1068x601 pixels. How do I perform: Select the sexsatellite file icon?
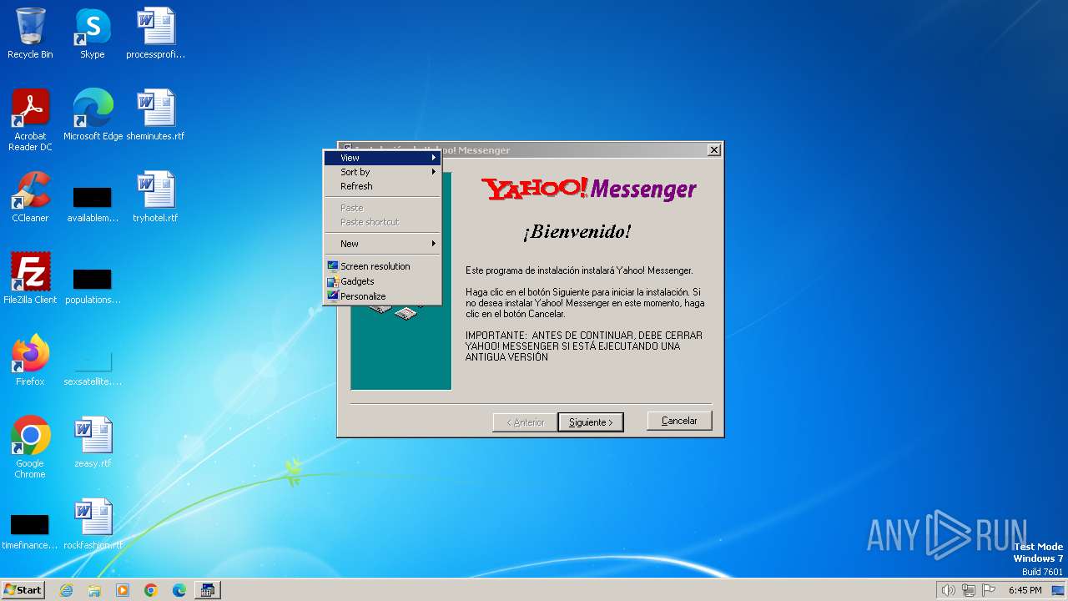[93, 367]
